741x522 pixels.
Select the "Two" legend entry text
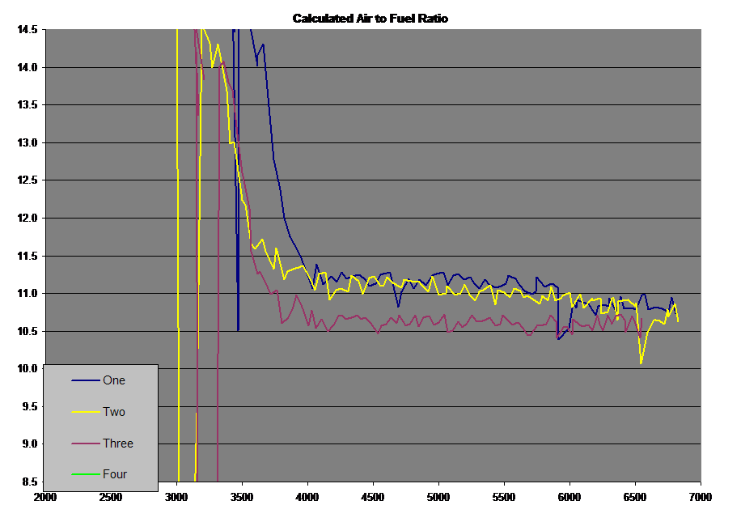tap(113, 412)
